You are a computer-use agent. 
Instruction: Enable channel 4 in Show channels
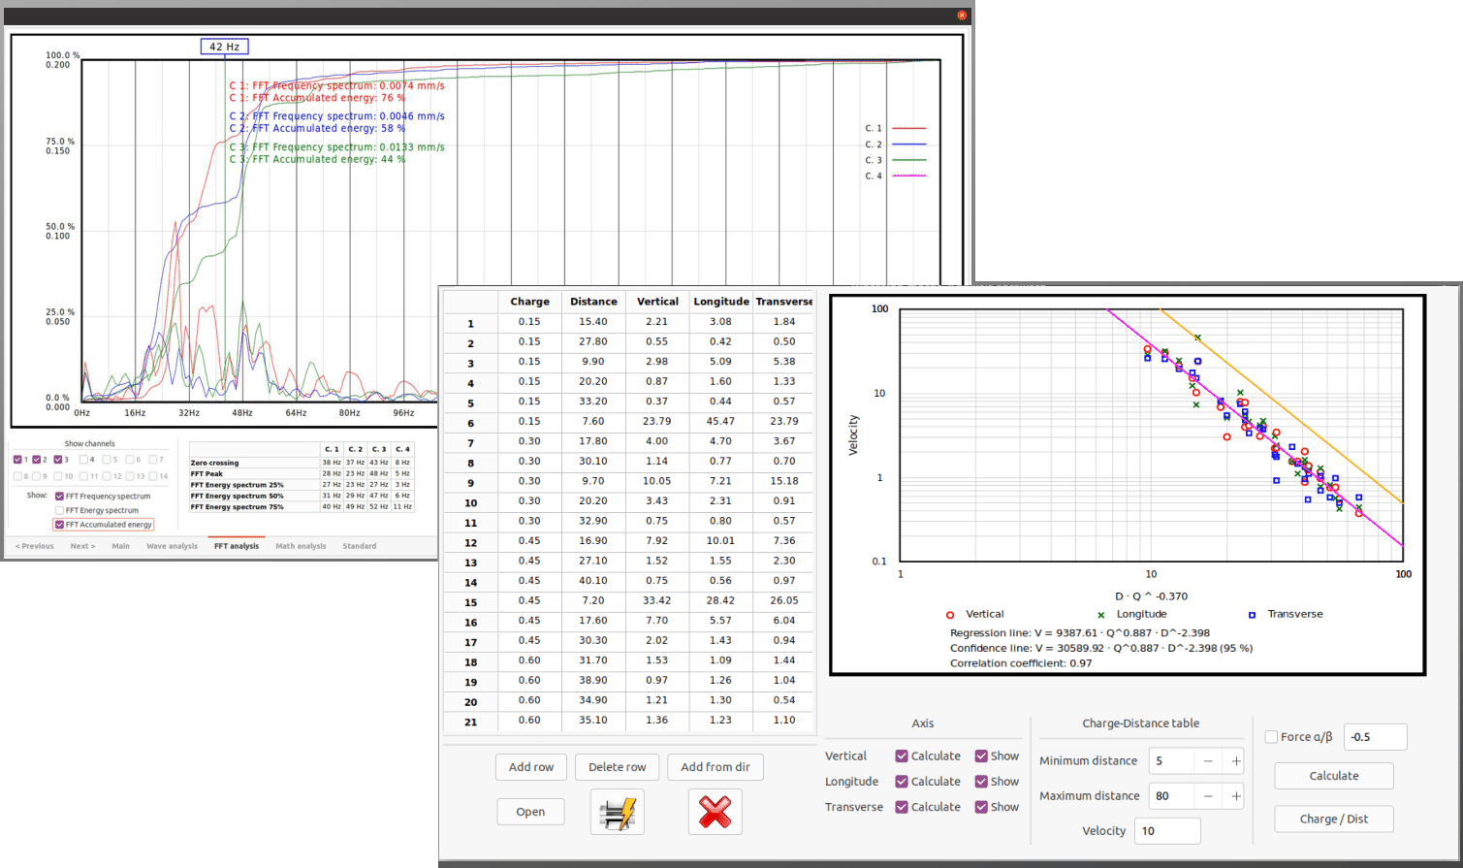point(84,460)
